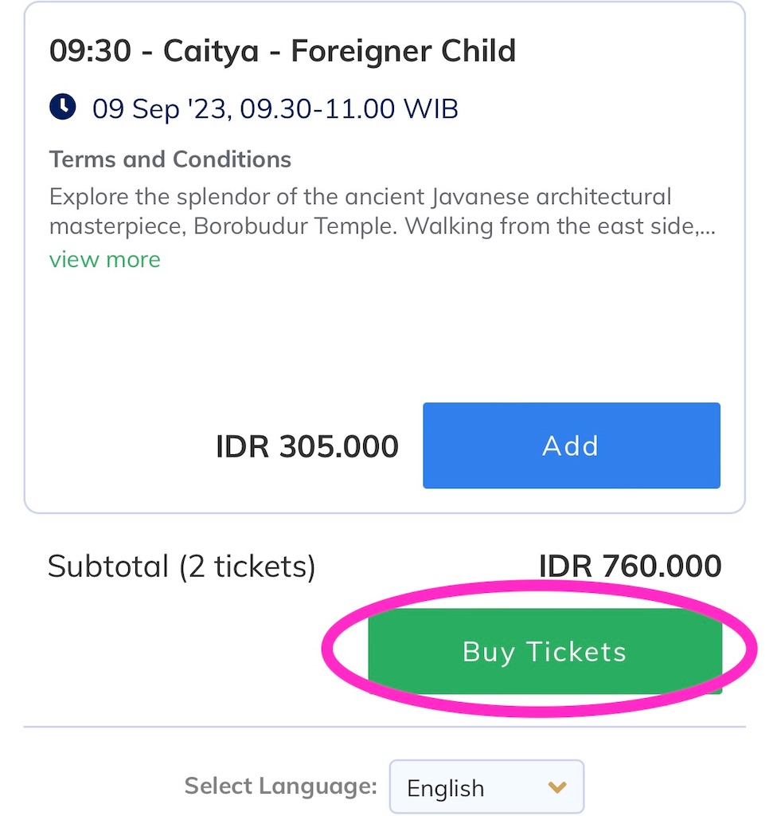
Task: Open the English language dropdown
Action: (486, 787)
